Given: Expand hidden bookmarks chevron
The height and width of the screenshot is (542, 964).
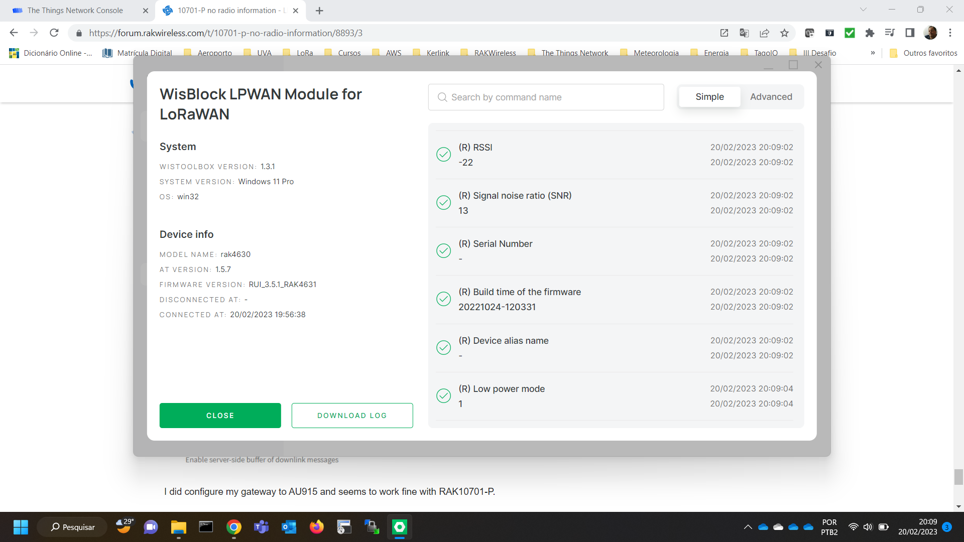Looking at the screenshot, I should 873,53.
